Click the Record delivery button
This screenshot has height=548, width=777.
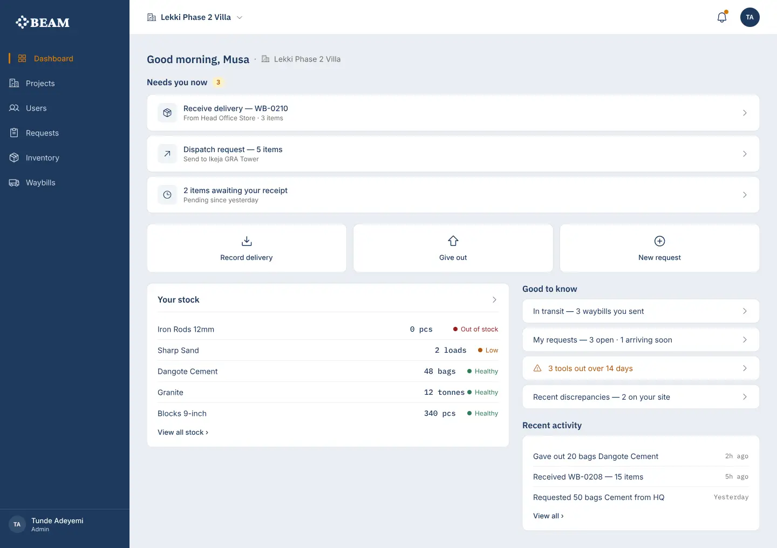point(247,248)
